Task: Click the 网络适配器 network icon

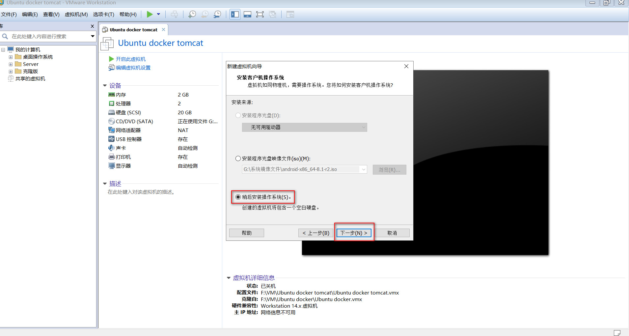Action: tap(112, 130)
